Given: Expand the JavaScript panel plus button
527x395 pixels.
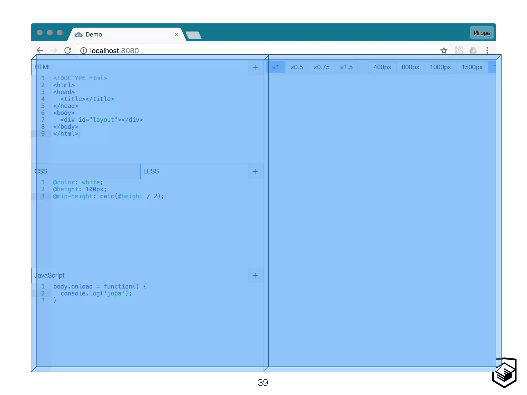Looking at the screenshot, I should click(255, 276).
